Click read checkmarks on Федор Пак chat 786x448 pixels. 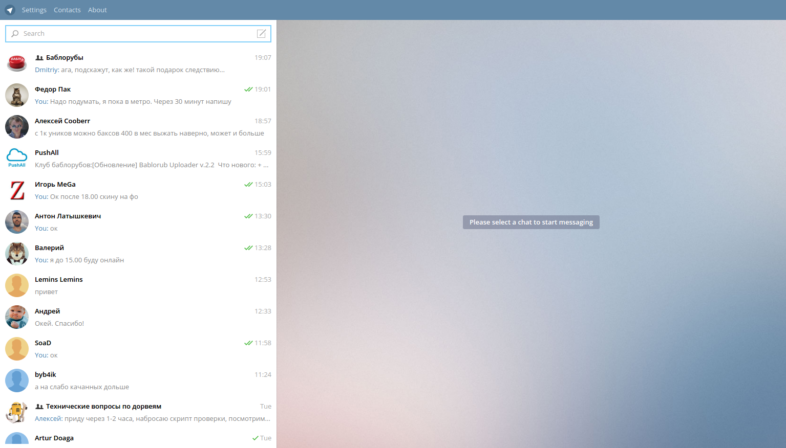pyautogui.click(x=248, y=89)
